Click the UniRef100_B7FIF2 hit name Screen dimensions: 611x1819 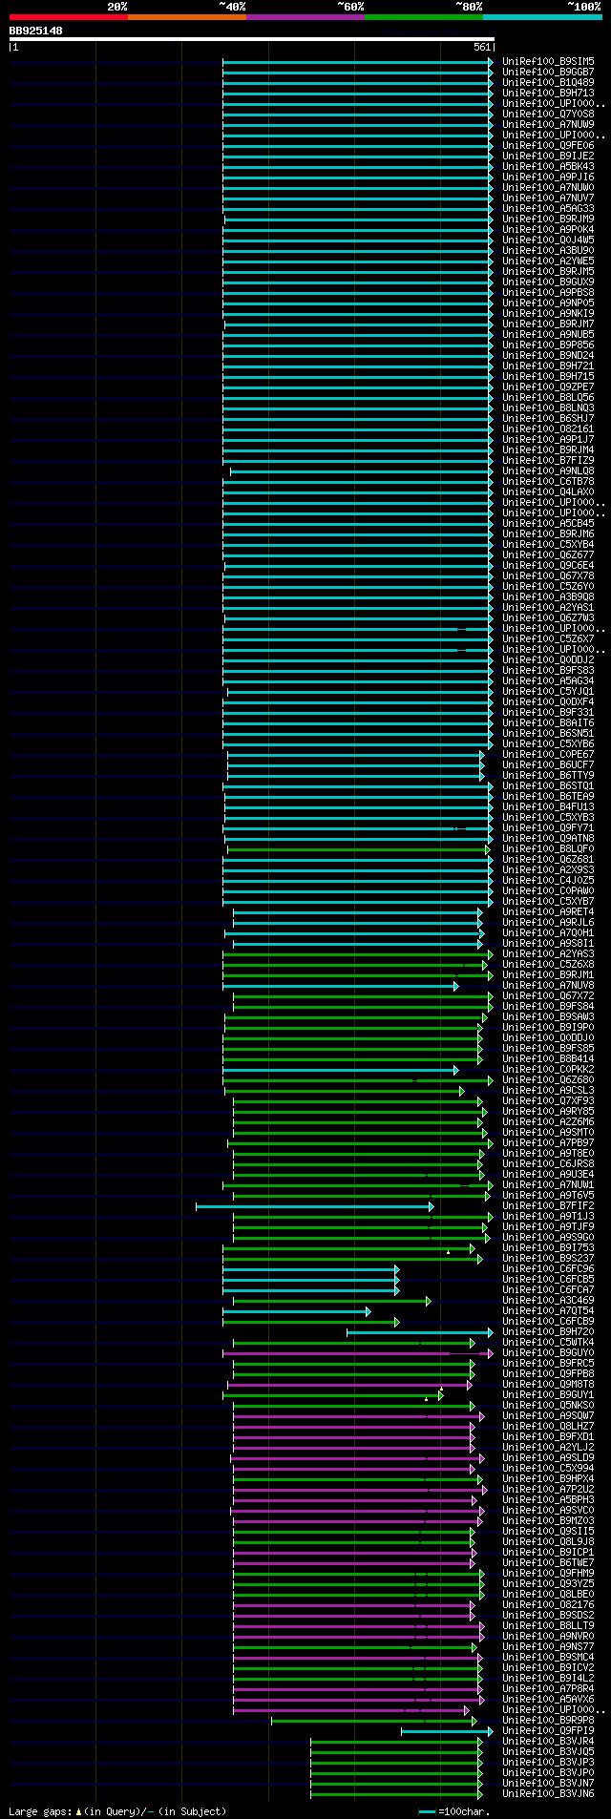tap(548, 1205)
